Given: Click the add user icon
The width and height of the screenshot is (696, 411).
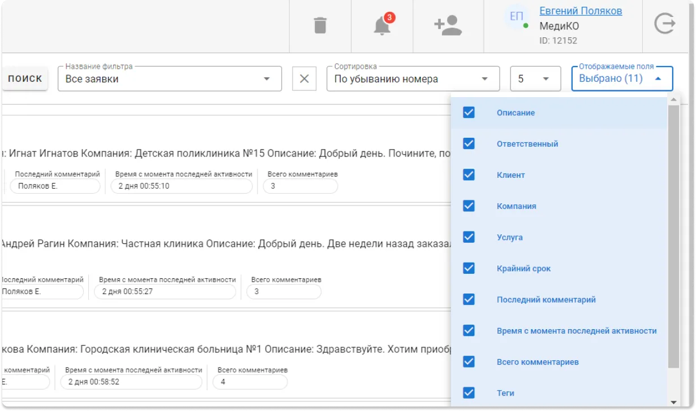Looking at the screenshot, I should [448, 25].
